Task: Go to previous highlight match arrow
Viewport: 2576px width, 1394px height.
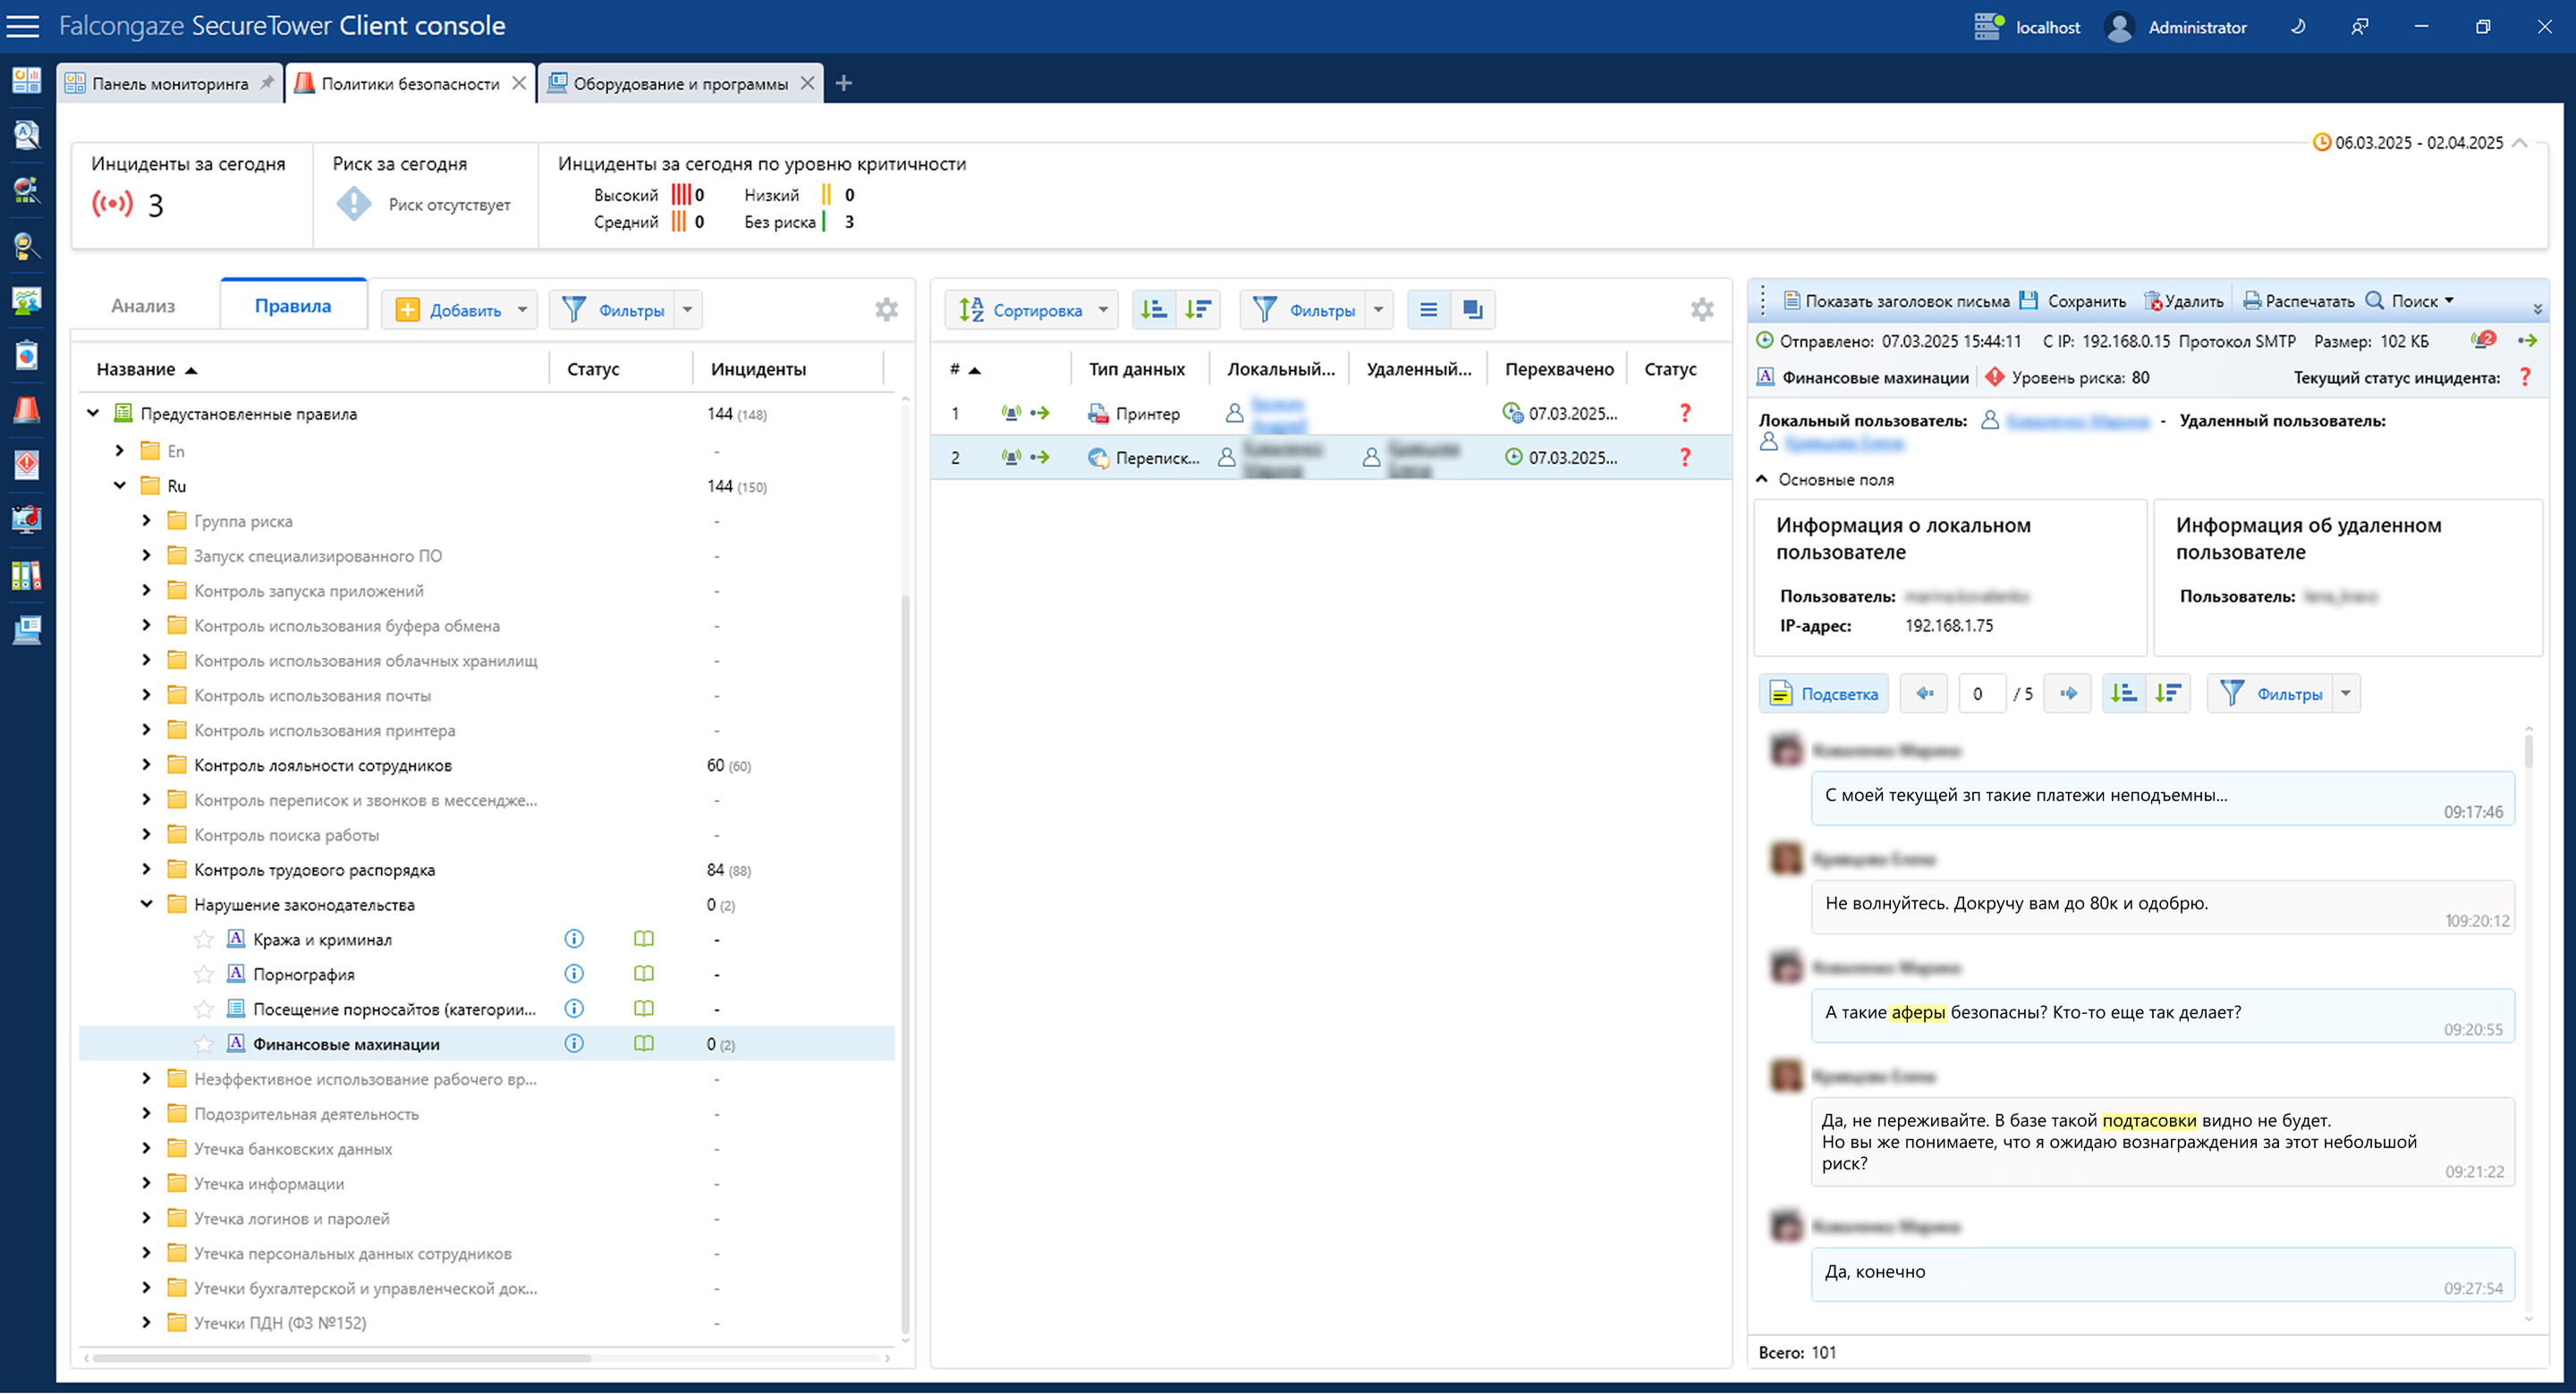Action: (x=1924, y=694)
